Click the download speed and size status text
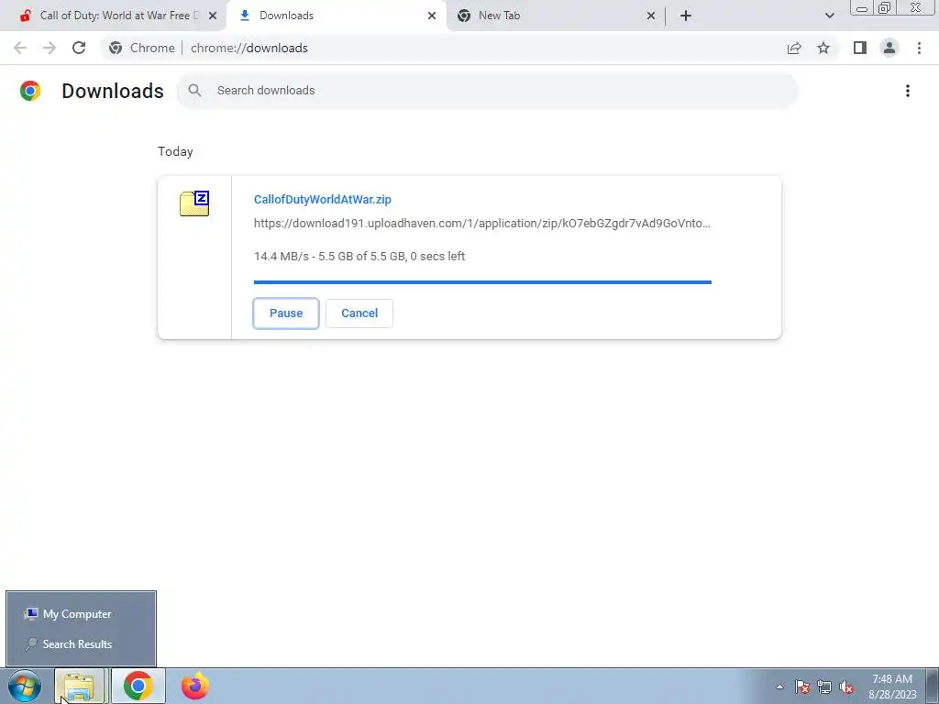Viewport: 939px width, 704px height. (x=359, y=257)
